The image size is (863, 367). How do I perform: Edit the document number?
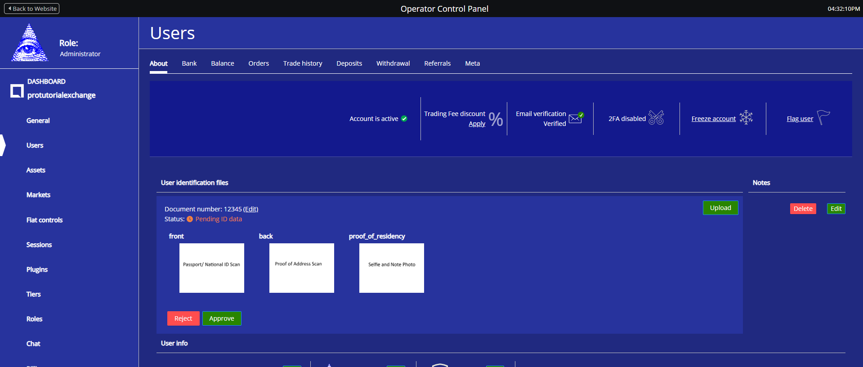point(250,209)
